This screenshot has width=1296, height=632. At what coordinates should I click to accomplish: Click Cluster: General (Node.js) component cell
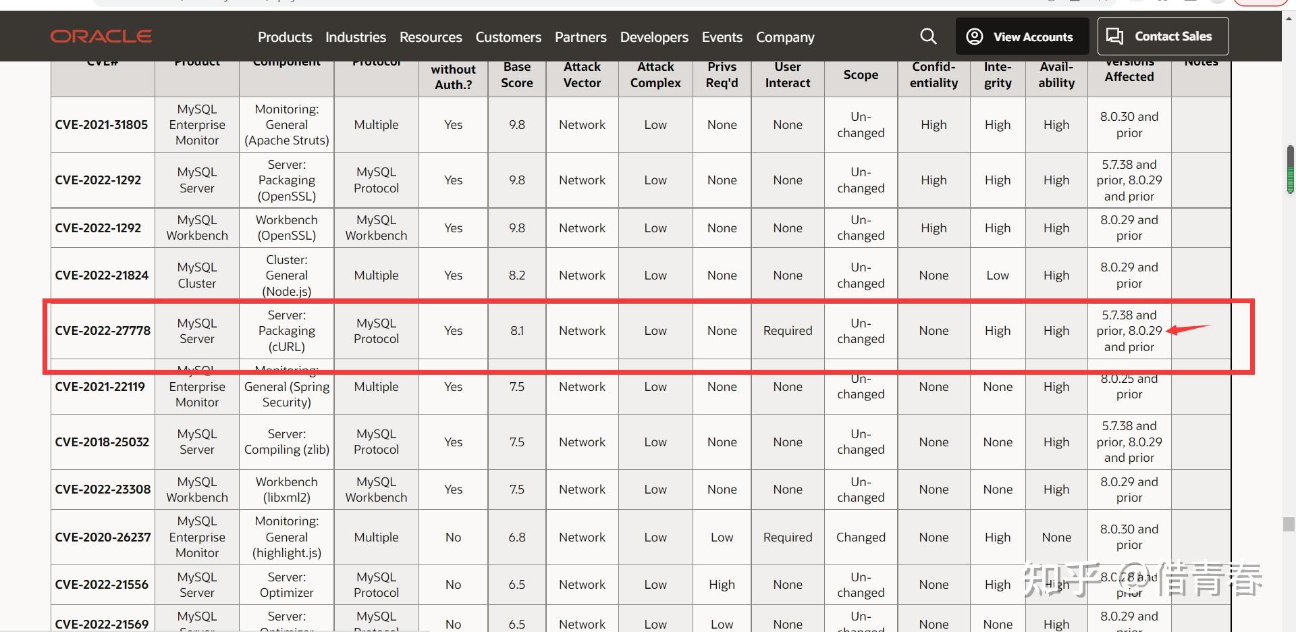pyautogui.click(x=287, y=275)
